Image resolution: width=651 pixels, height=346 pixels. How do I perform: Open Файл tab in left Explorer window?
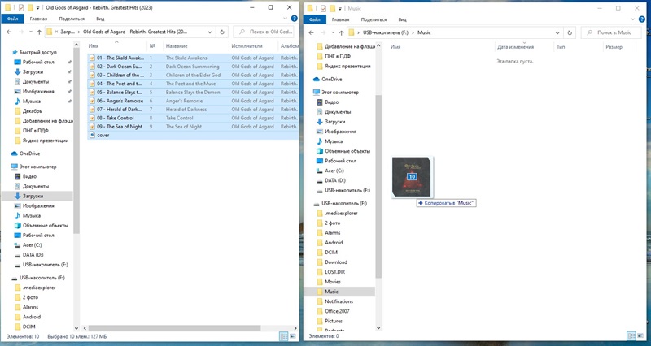click(12, 19)
